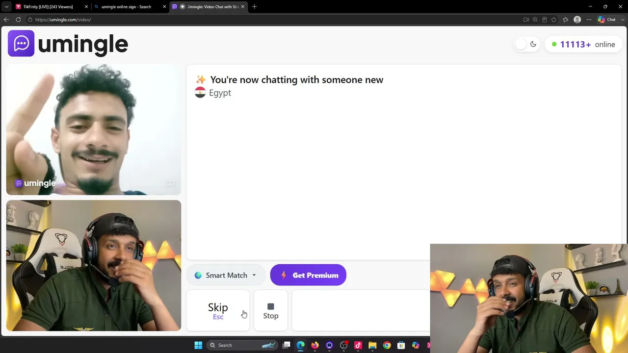Click the stranger's video feed
Viewport: 628px width, 353px height.
tap(94, 129)
